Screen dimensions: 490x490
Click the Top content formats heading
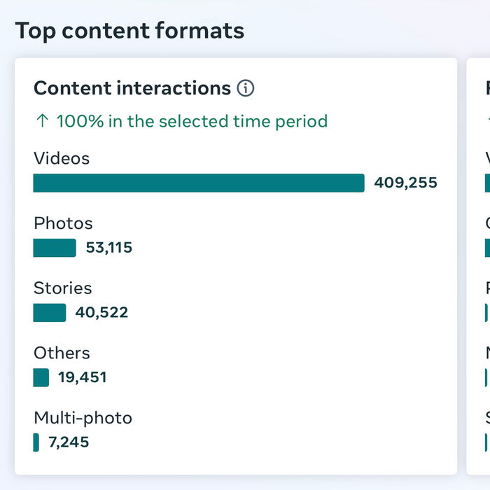(x=129, y=31)
